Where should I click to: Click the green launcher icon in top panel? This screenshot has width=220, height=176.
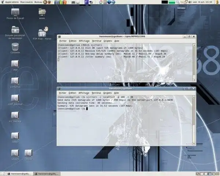[61, 2]
